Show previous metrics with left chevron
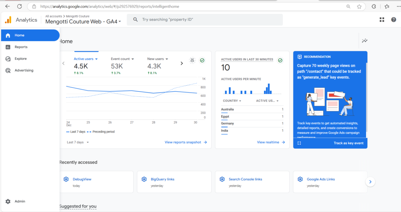The image size is (401, 212). [x=63, y=63]
